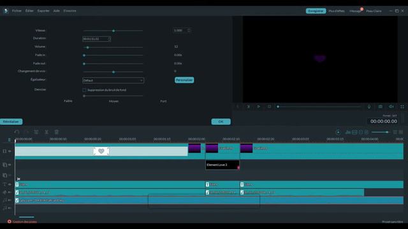The image size is (408, 229).
Task: Click the circular render icon above timeline
Action: [338, 132]
